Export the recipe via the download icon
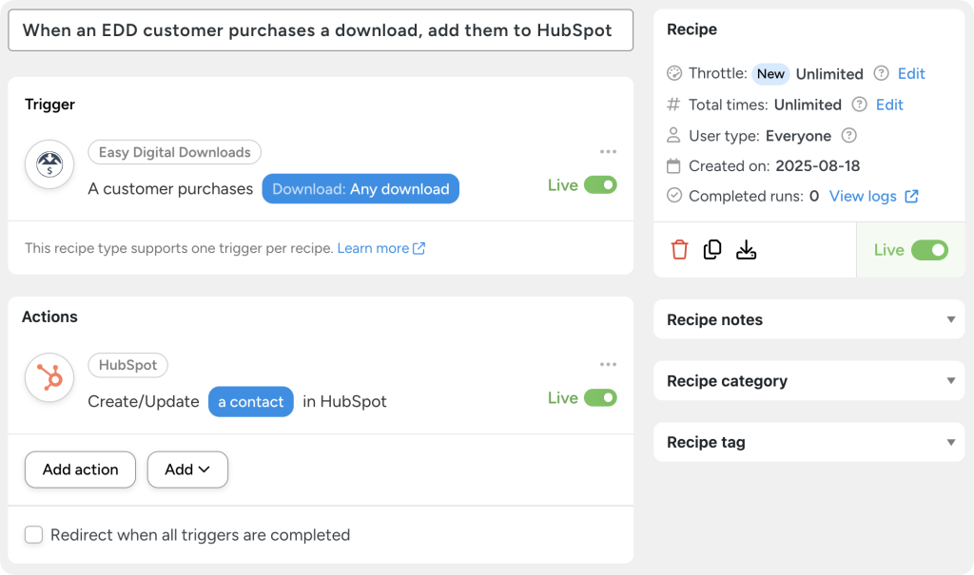Screen dimensions: 974x575 click(x=747, y=249)
